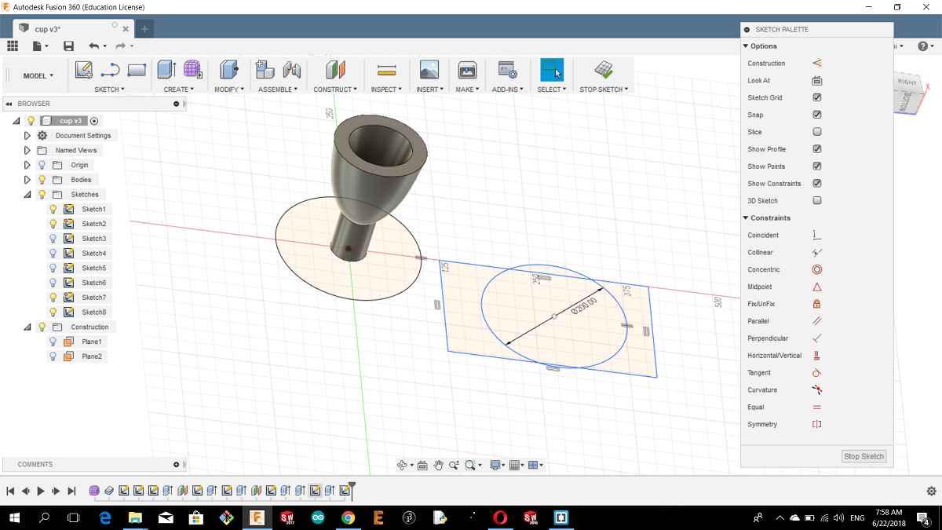Click the Insert image icon
The image size is (942, 530).
point(429,70)
